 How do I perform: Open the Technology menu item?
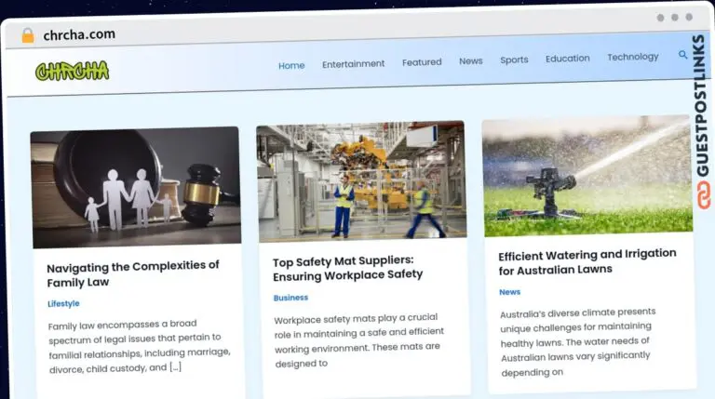[632, 57]
